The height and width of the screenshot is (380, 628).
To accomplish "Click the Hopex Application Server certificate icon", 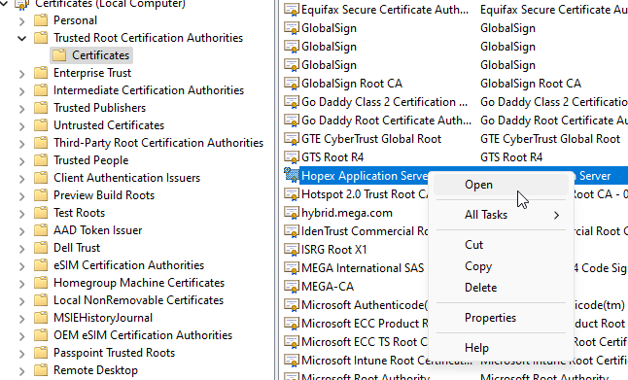I will [292, 175].
